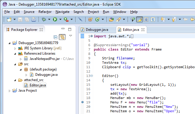Click the Toggle Breadcrumb icon
This screenshot has width=195, height=114.
133,19
